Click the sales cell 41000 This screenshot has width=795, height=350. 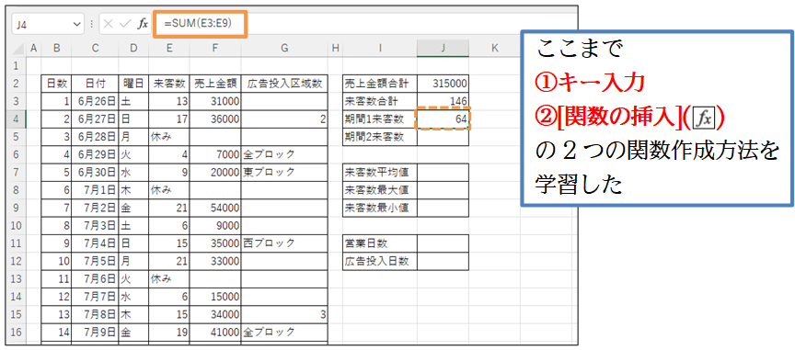point(215,332)
